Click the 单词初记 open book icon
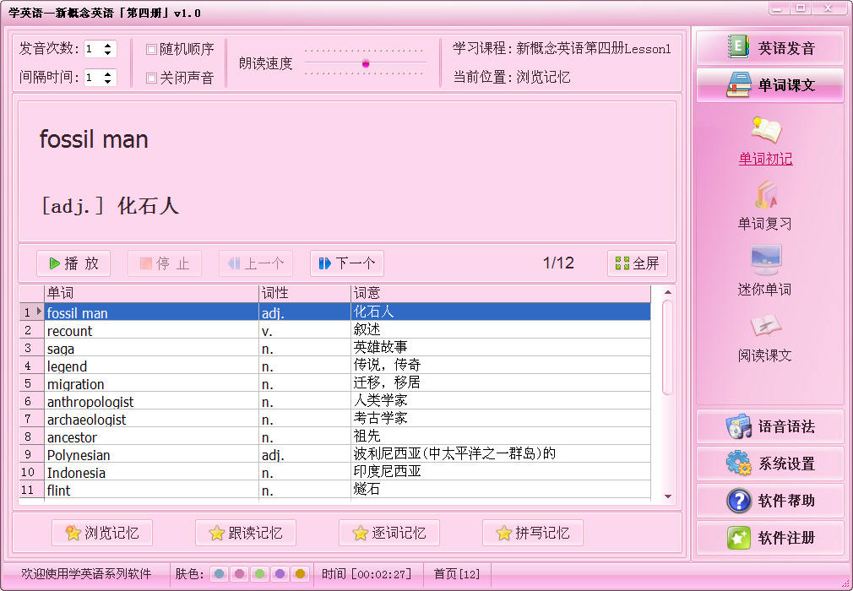853x591 pixels. 766,131
